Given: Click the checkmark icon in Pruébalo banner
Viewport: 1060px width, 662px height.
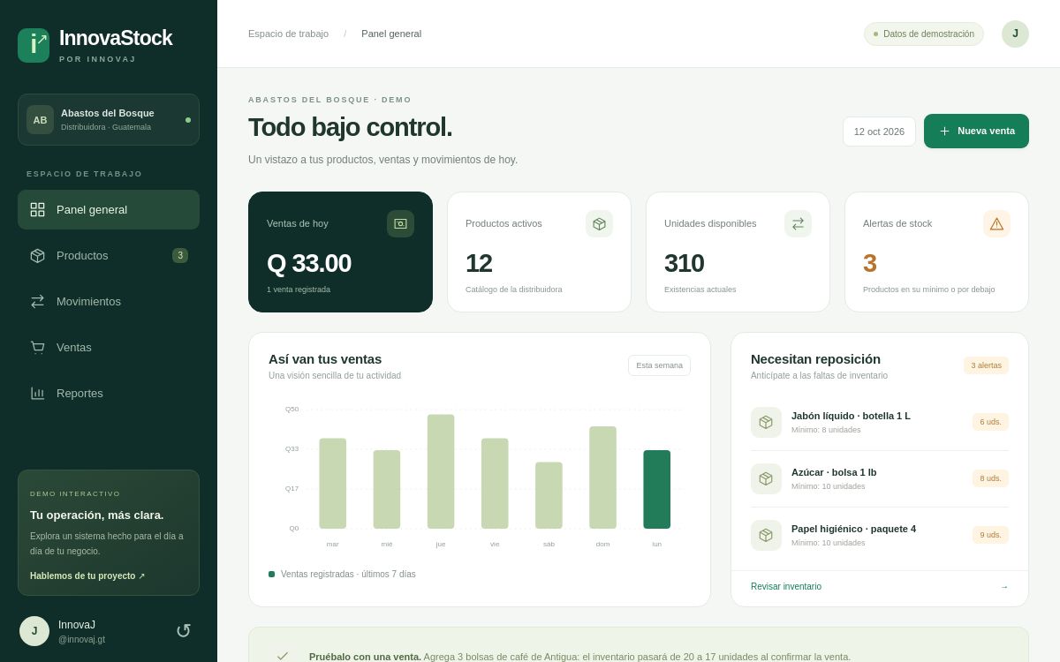Looking at the screenshot, I should pyautogui.click(x=283, y=656).
